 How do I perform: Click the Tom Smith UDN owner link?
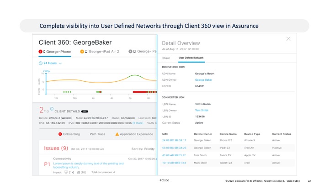(x=202, y=110)
